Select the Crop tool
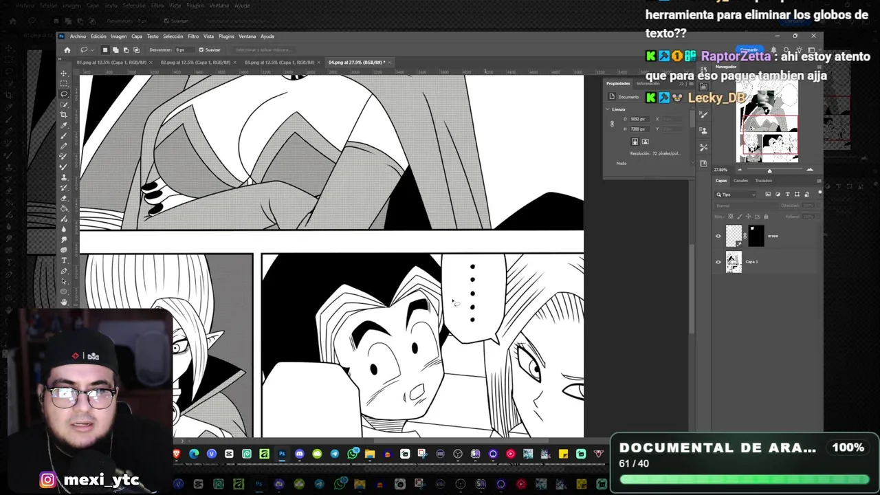This screenshot has width=880, height=495. (x=64, y=115)
